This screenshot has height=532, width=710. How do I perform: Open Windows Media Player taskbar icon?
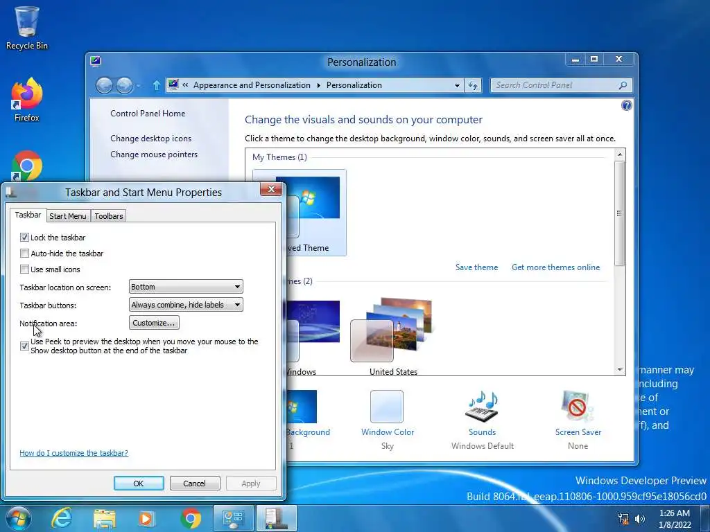[146, 518]
